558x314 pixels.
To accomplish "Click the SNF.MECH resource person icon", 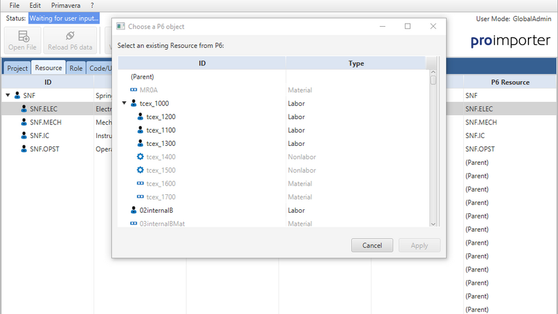I will coord(24,122).
